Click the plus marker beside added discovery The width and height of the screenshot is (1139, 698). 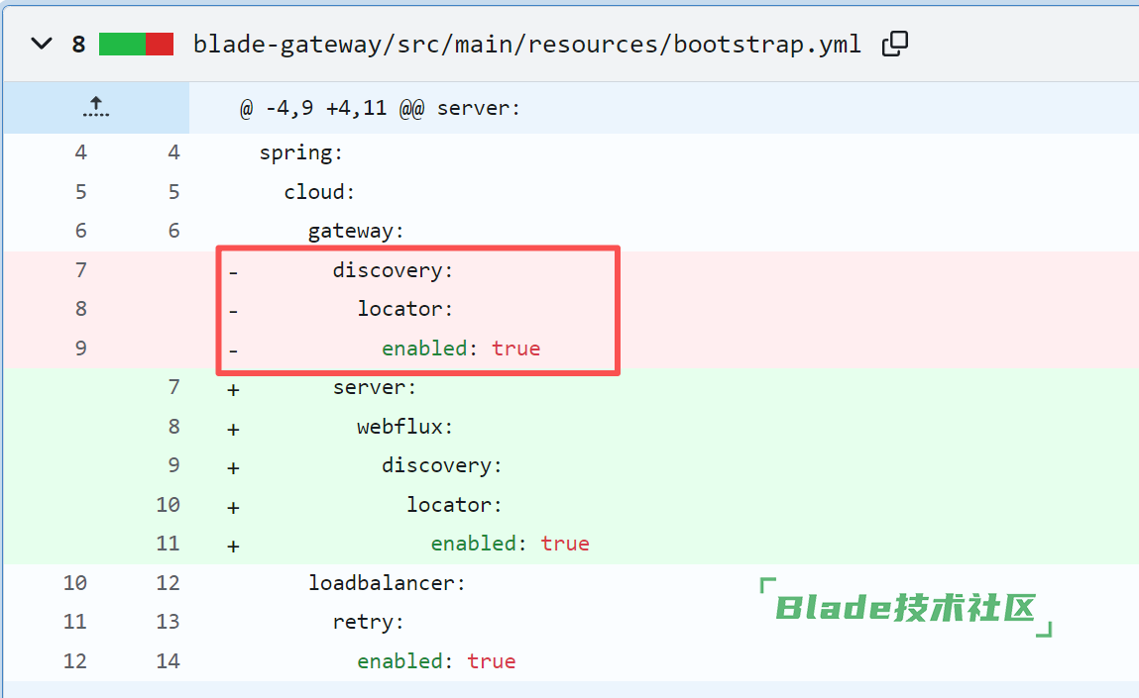pyautogui.click(x=233, y=466)
